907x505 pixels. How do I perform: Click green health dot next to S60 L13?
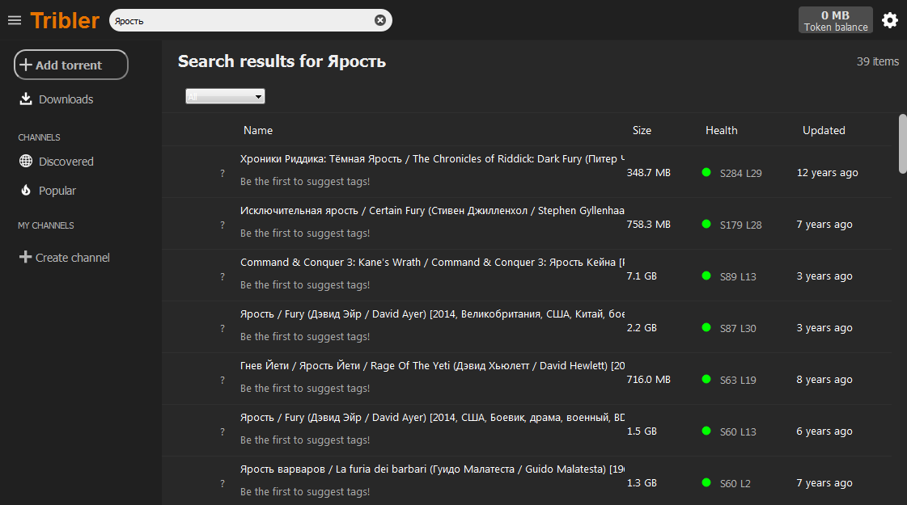706,431
